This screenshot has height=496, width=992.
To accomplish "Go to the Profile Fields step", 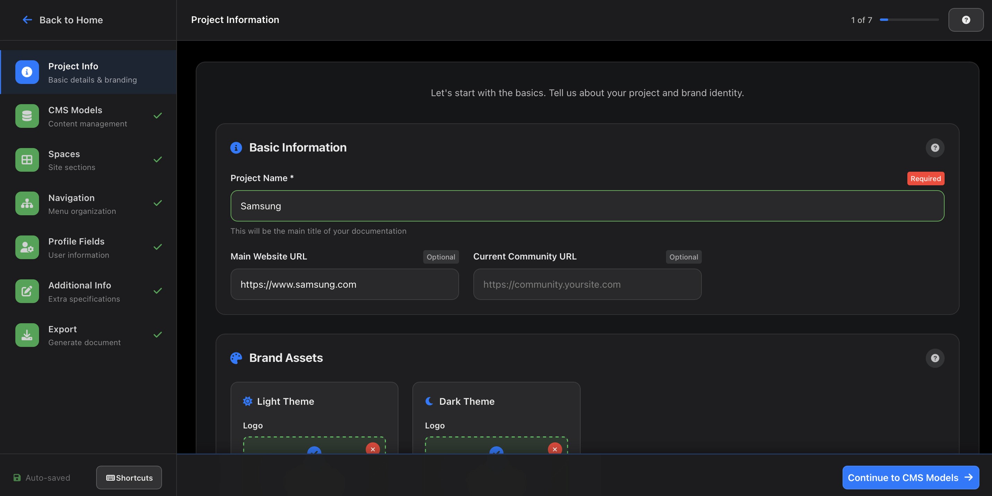I will pyautogui.click(x=88, y=247).
